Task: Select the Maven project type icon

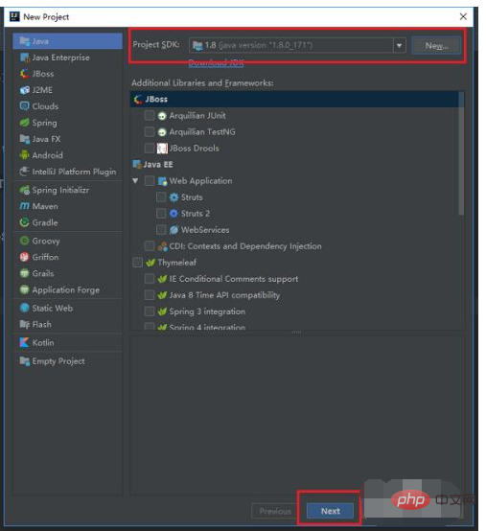Action: tap(24, 206)
